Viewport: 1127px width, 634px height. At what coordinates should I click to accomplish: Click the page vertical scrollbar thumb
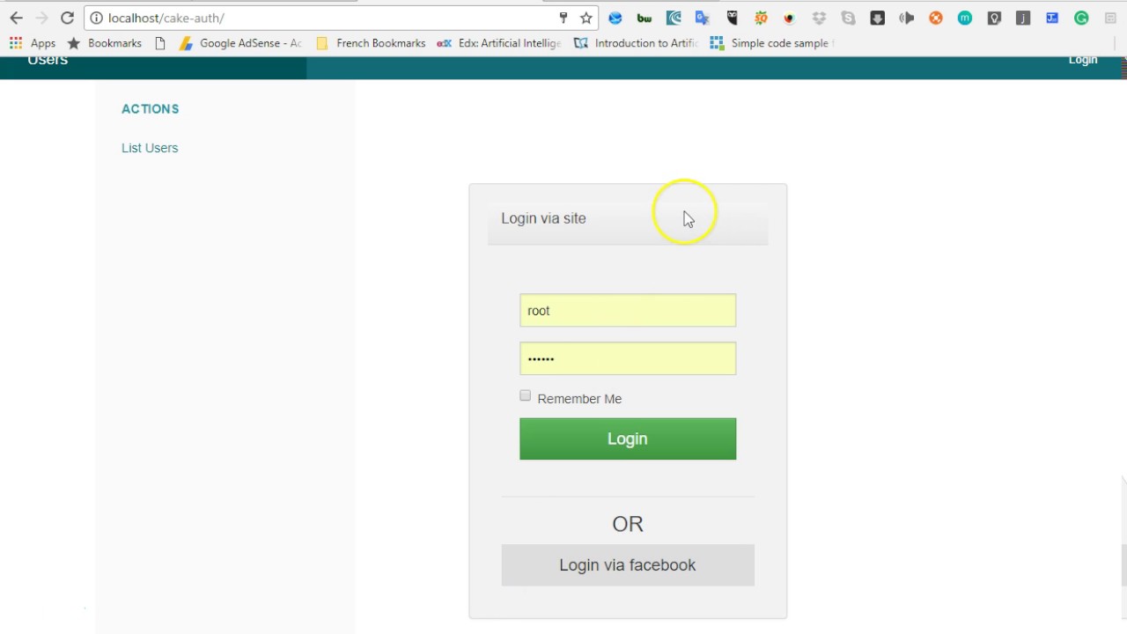click(1123, 564)
